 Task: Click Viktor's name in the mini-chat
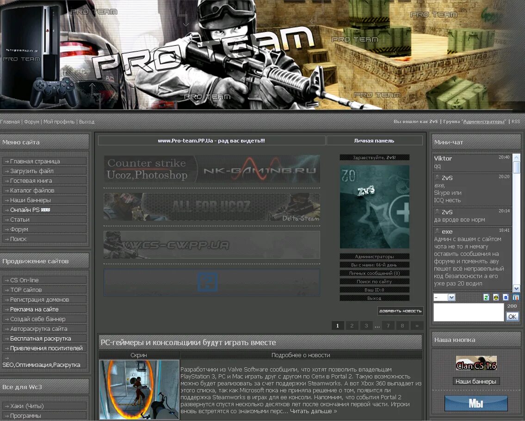pyautogui.click(x=443, y=158)
